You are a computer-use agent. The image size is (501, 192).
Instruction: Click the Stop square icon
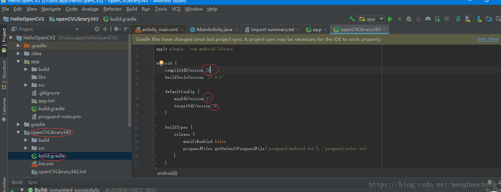[446, 19]
